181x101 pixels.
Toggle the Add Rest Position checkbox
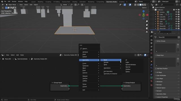(x=156, y=68)
